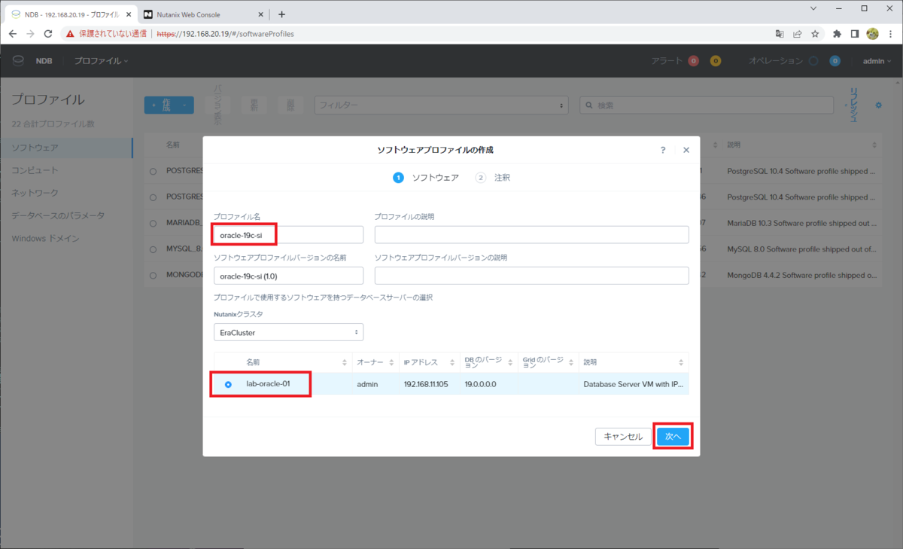Open the profile Filter dropdown

click(x=440, y=105)
